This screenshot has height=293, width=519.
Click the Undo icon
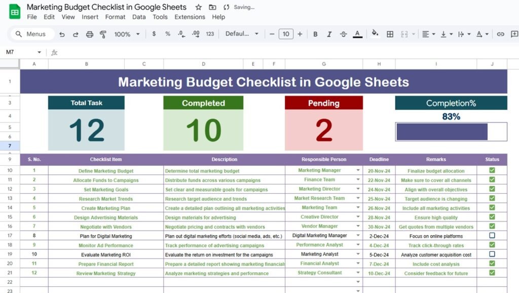point(62,34)
